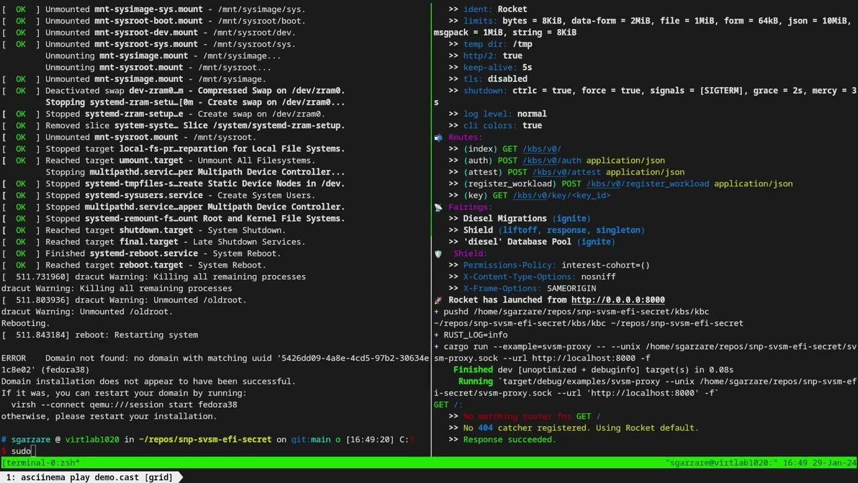Click 'reboot: Restarting system' log line

[x=100, y=335]
